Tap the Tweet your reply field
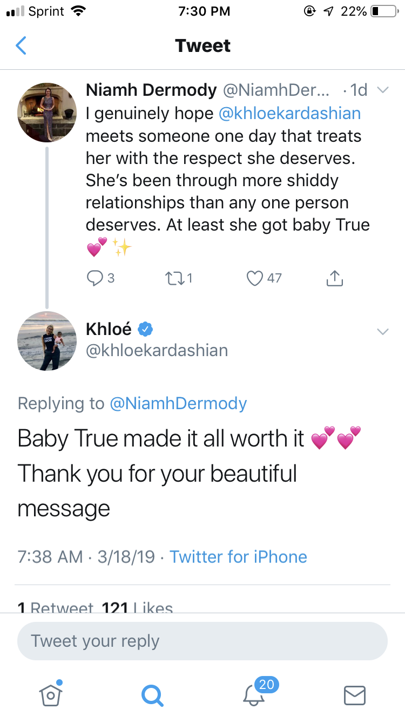The image size is (405, 722). [x=202, y=641]
